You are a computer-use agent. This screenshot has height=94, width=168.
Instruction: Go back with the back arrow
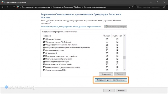pos(3,7)
